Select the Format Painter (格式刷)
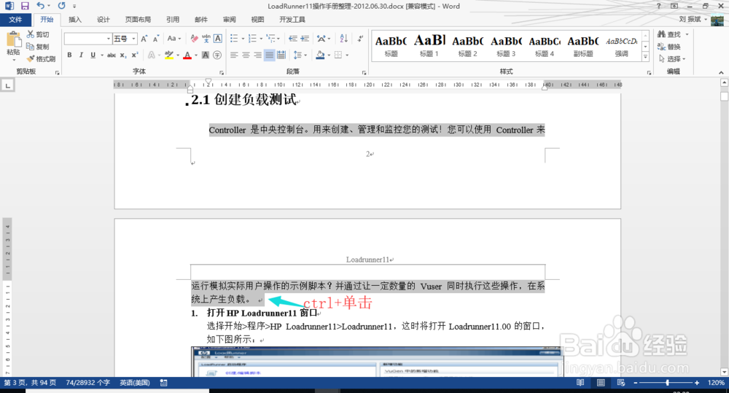729x393 pixels. click(x=41, y=59)
